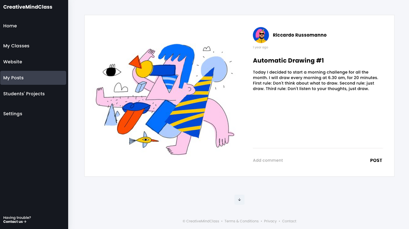Click the CreativeMindClass logo in the sidebar
Screen dimensions: 409x229
point(28,7)
